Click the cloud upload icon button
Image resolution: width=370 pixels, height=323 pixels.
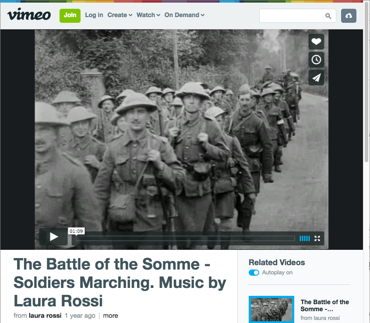pos(349,16)
